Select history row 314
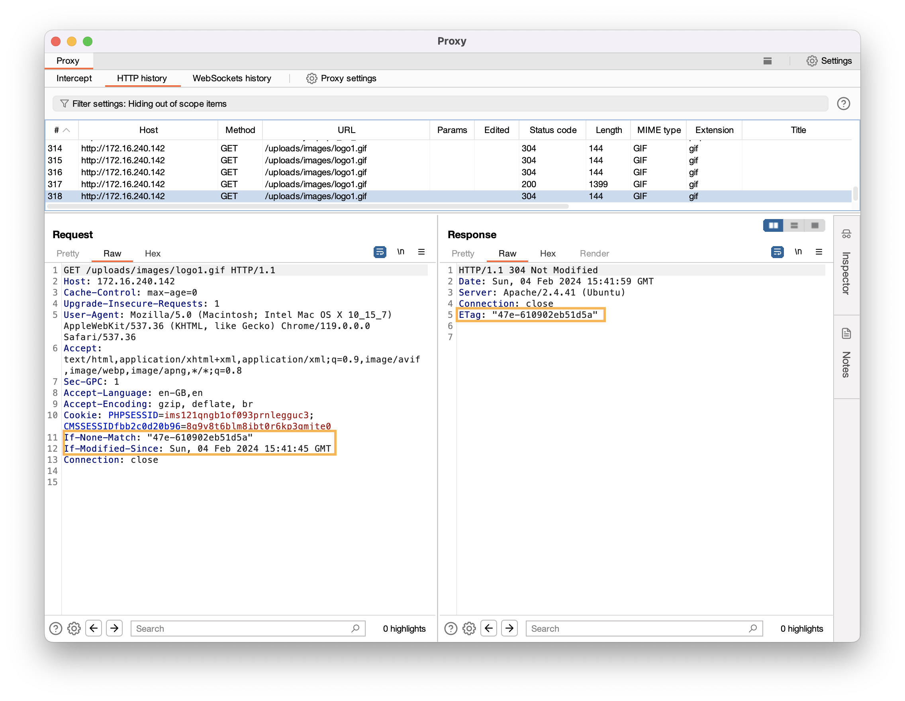The image size is (905, 701). (x=449, y=148)
